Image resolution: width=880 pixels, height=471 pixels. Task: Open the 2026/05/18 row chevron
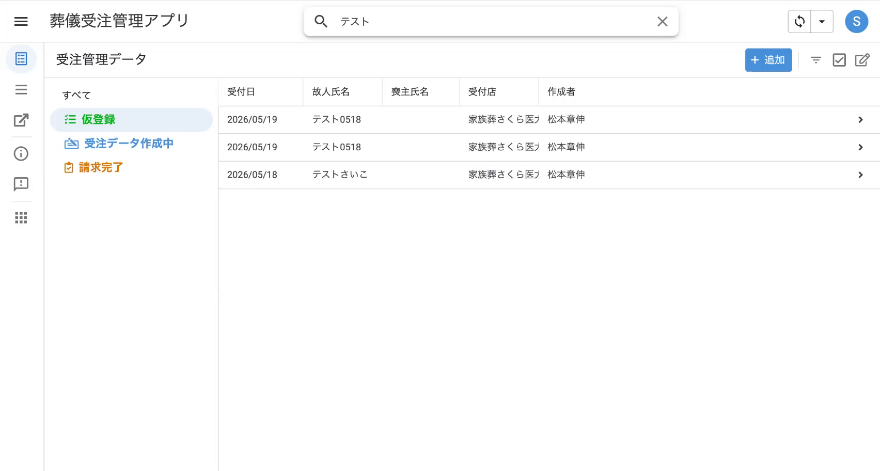point(860,175)
